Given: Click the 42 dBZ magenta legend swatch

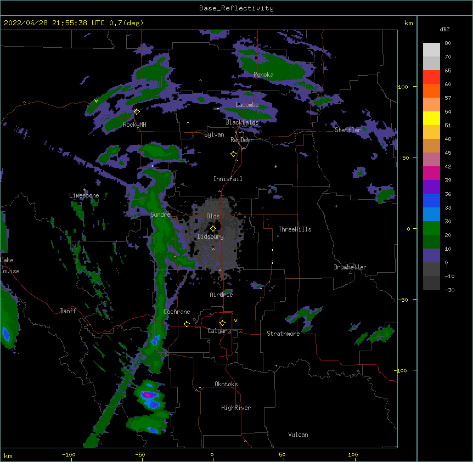Looking at the screenshot, I should [x=431, y=173].
